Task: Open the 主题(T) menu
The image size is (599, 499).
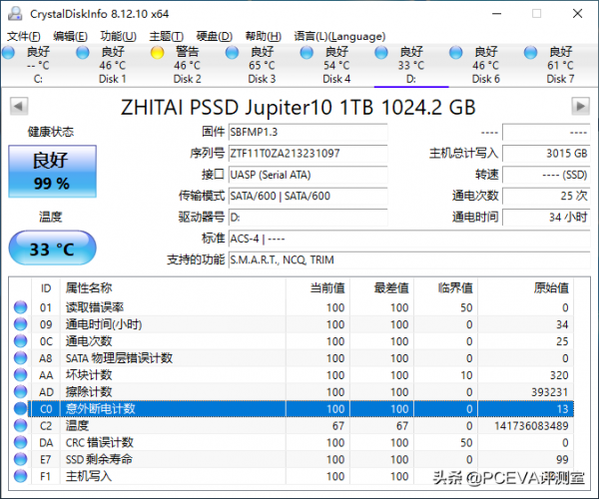Action: (x=167, y=36)
